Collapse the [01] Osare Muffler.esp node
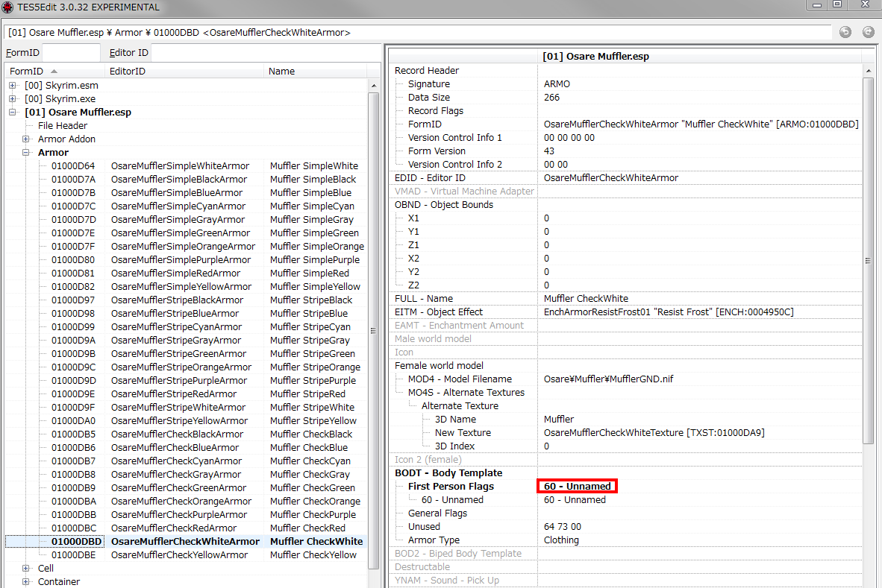This screenshot has width=882, height=588. point(13,113)
